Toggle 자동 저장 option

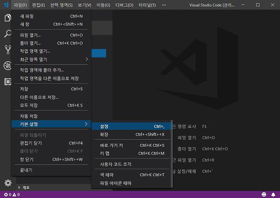51,116
